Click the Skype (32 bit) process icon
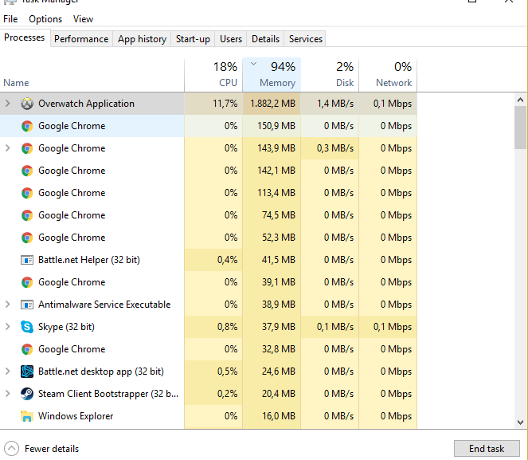The image size is (528, 460). [x=26, y=327]
